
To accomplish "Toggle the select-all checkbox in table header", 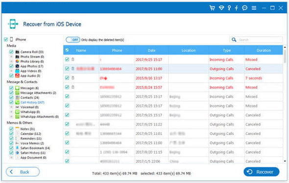I will 67,50.
